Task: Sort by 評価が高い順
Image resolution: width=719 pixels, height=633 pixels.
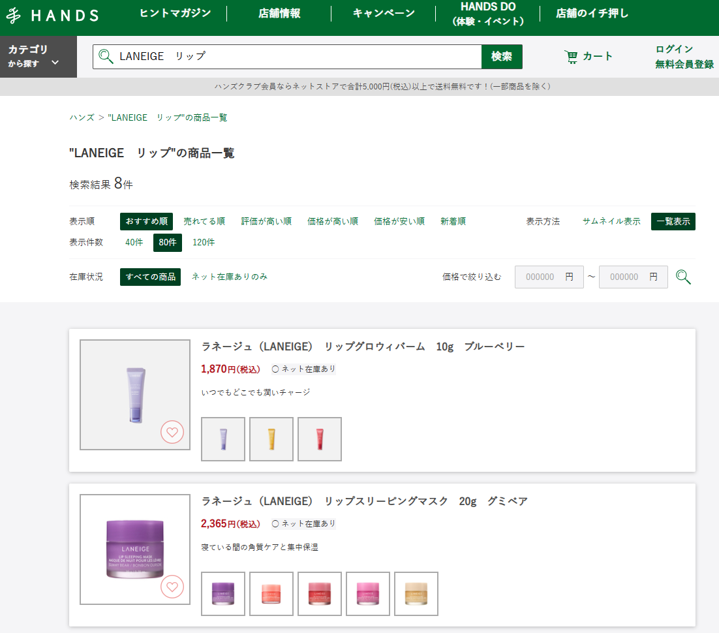Action: point(266,222)
